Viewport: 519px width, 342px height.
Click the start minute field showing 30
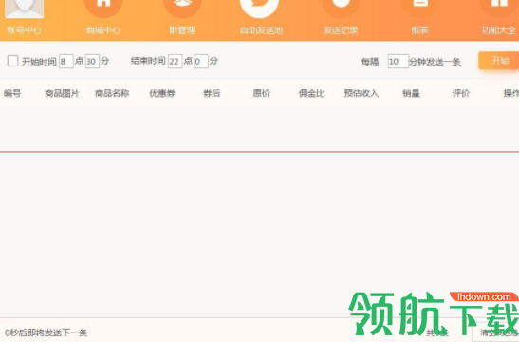[92, 62]
